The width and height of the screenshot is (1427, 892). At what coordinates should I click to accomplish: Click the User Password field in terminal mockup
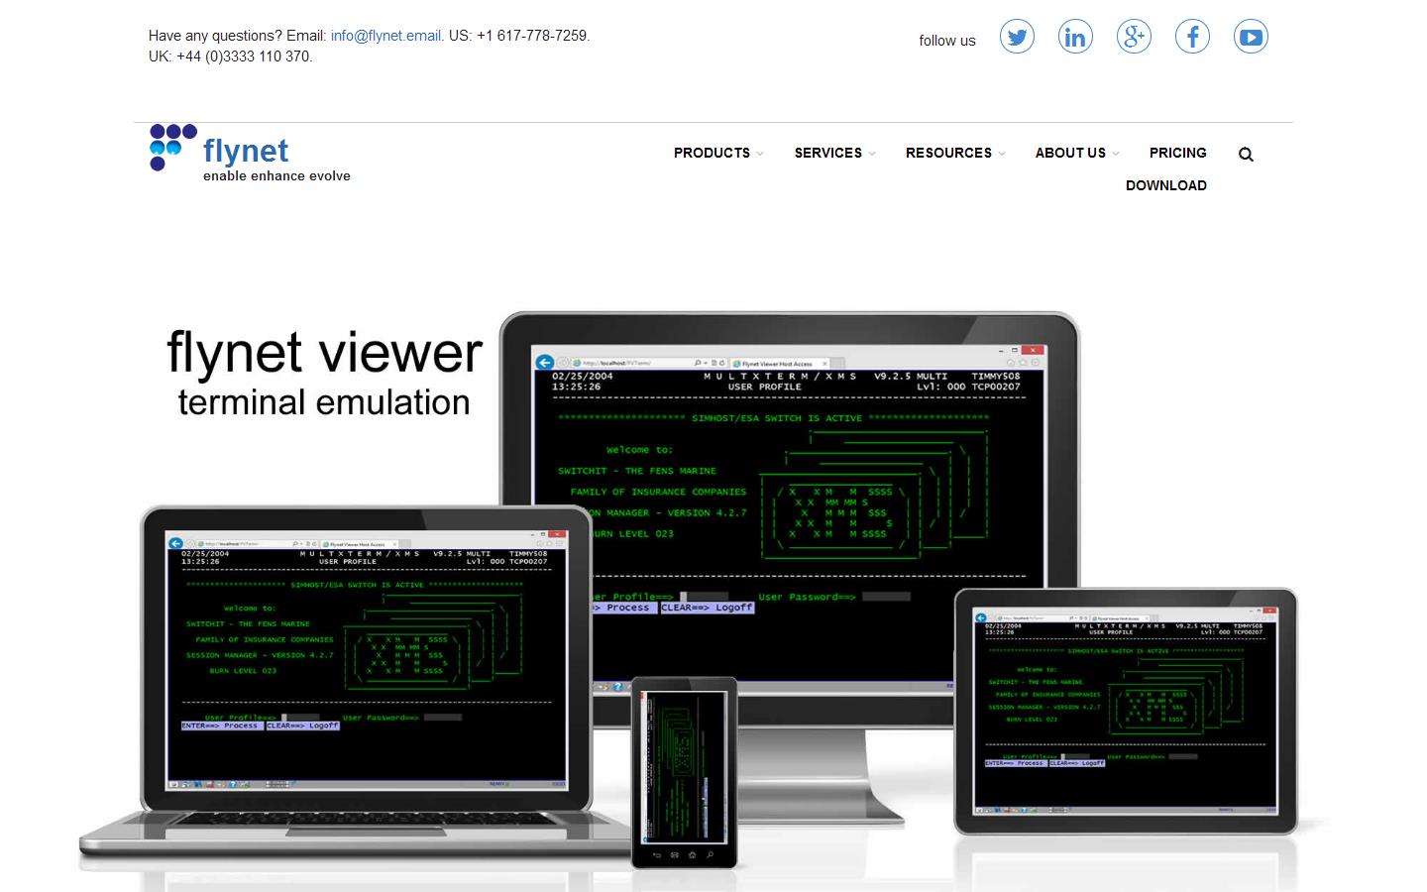885,596
